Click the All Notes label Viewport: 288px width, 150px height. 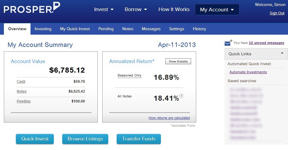[x=124, y=96]
